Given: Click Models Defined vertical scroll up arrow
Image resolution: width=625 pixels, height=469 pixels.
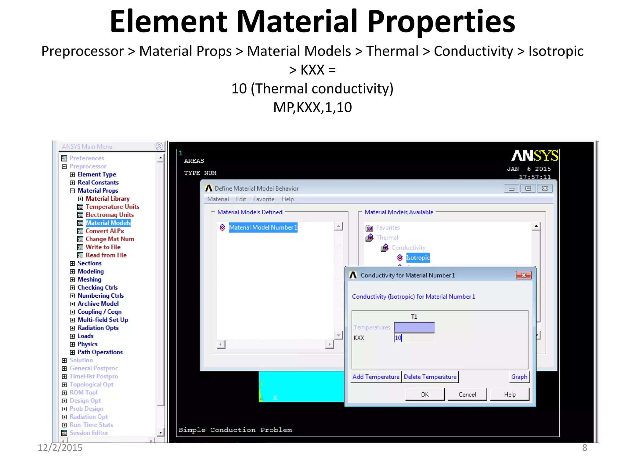Looking at the screenshot, I should tap(338, 226).
